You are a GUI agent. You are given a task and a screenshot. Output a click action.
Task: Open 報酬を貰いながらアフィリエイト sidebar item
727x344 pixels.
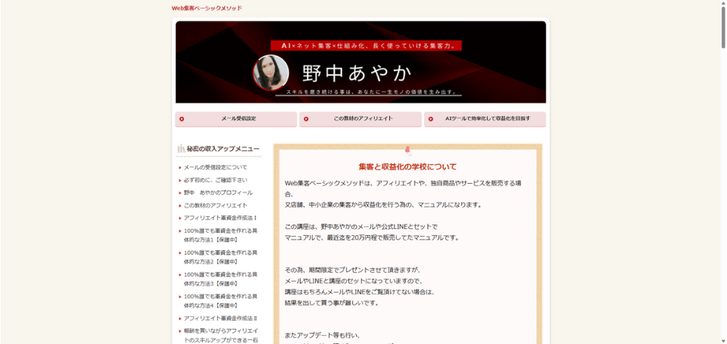(x=220, y=336)
